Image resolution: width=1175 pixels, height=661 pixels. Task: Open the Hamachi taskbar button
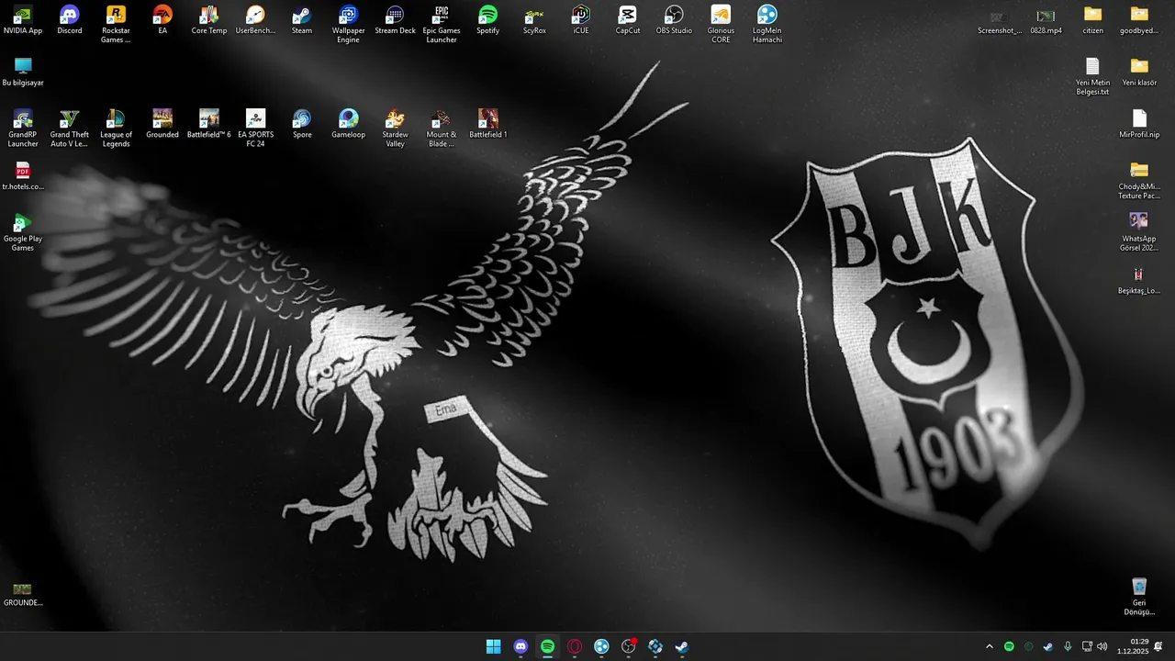601,646
